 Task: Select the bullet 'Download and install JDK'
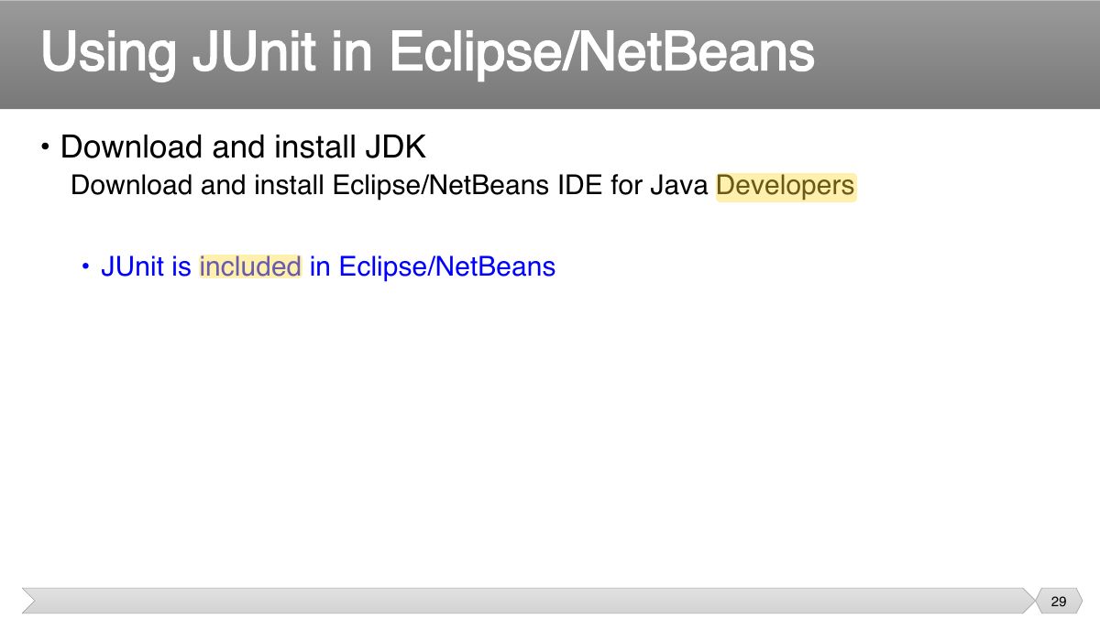coord(243,147)
